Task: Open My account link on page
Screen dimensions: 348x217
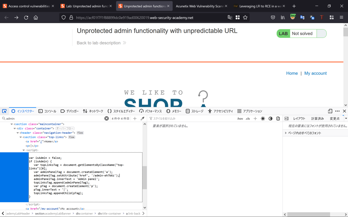Action: coord(316,73)
